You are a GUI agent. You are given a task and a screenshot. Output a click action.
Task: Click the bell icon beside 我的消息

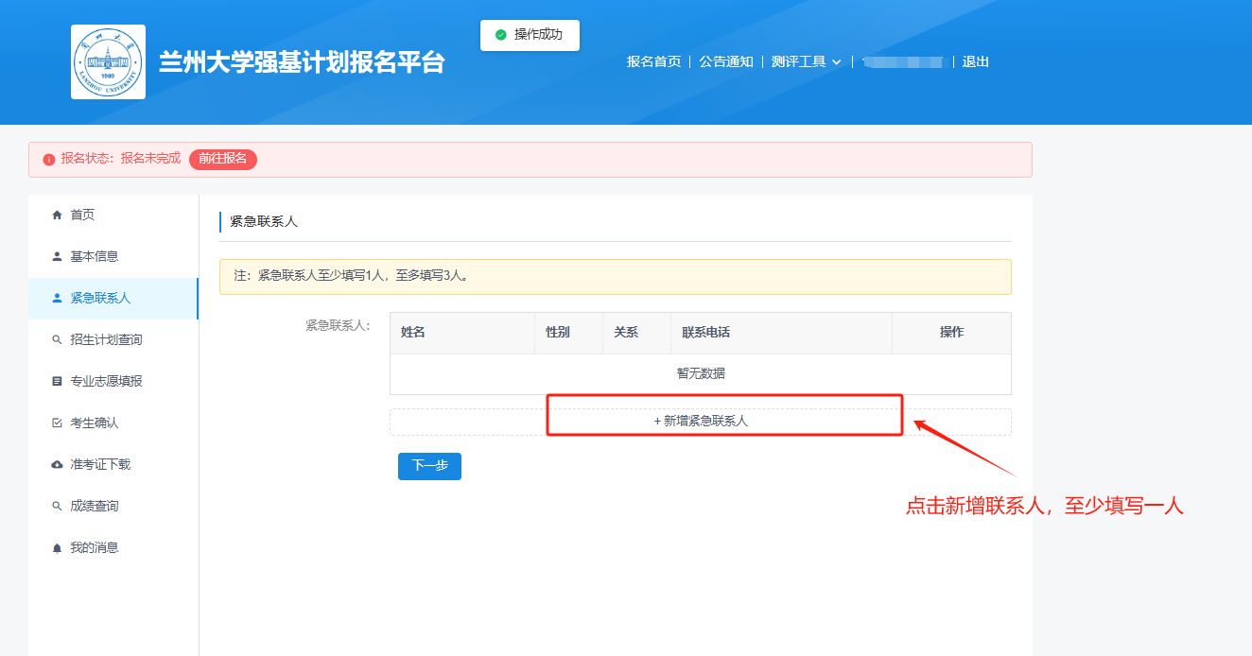click(57, 548)
